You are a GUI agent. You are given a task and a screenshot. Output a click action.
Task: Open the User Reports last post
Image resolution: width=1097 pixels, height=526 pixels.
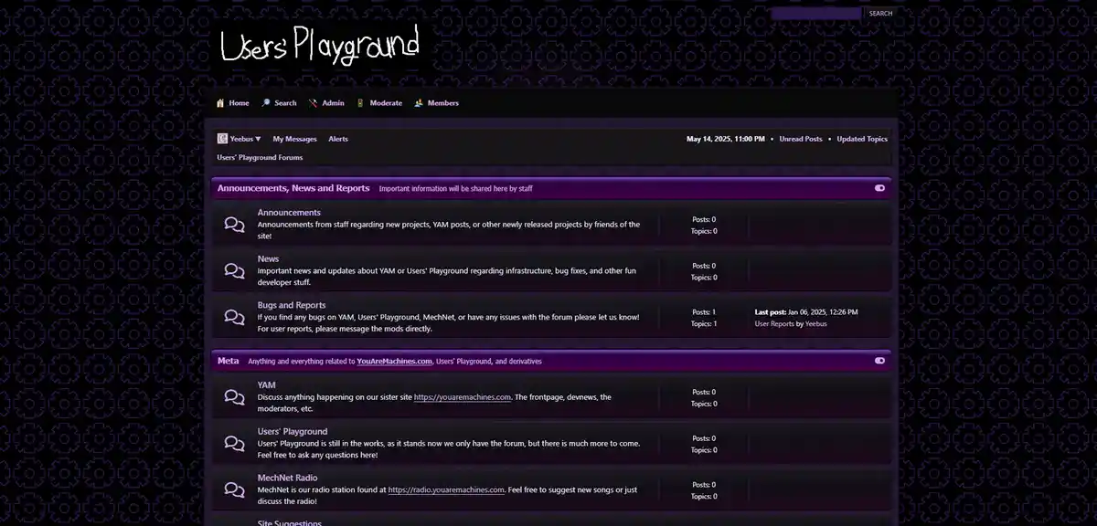coord(774,323)
